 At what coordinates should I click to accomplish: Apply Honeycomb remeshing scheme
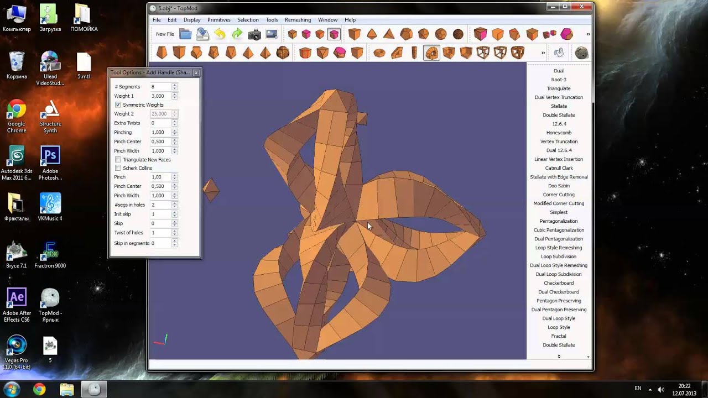(559, 133)
